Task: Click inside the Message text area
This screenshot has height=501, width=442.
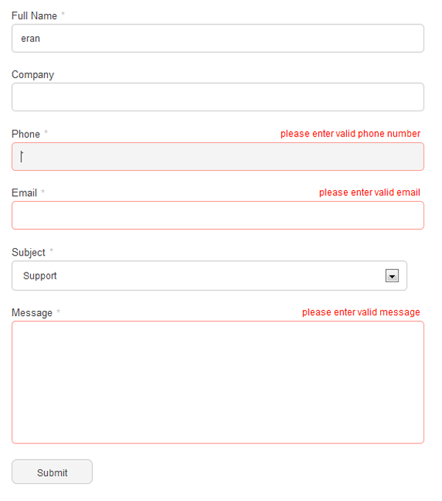Action: (218, 382)
